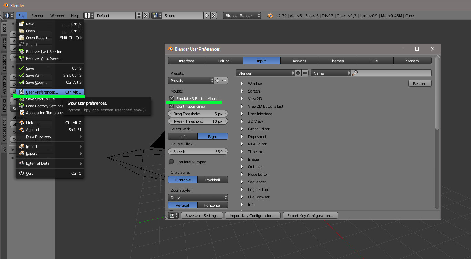Adjust the Tweak Threshold slider
Screen dimensions: 471x259
point(198,121)
